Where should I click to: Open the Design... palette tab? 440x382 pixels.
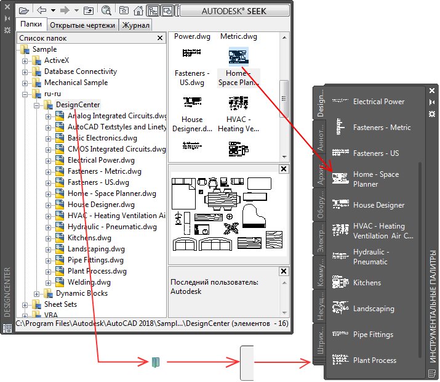pyautogui.click(x=320, y=103)
